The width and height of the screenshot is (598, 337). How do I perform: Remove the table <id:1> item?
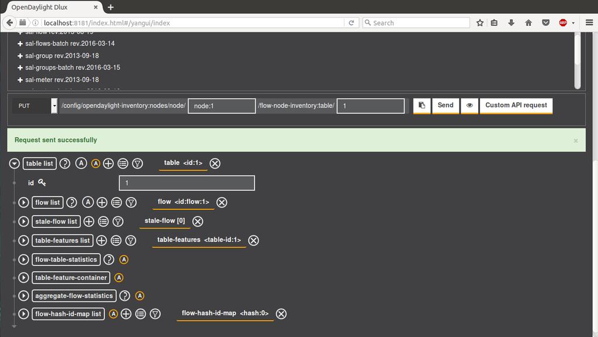point(215,163)
